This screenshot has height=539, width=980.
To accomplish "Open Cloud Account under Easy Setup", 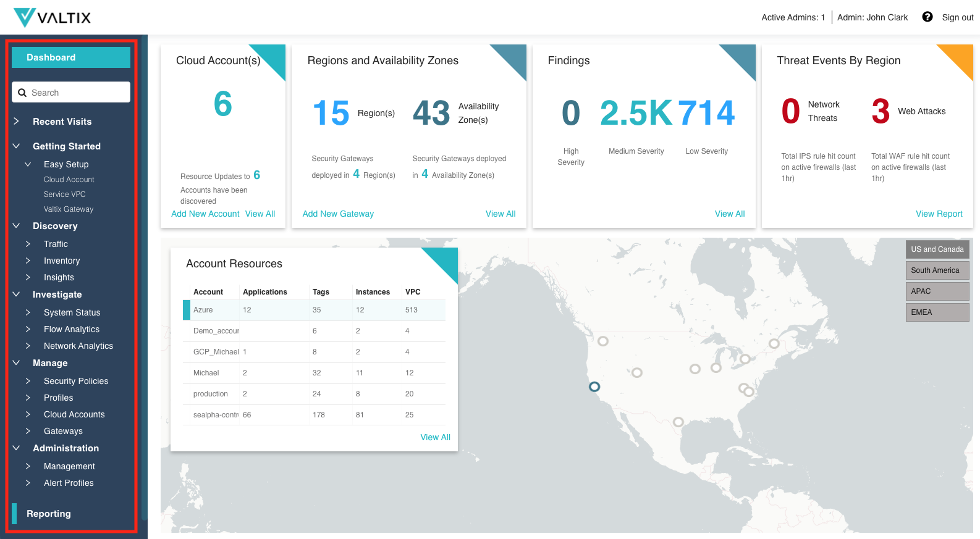I will pyautogui.click(x=69, y=180).
